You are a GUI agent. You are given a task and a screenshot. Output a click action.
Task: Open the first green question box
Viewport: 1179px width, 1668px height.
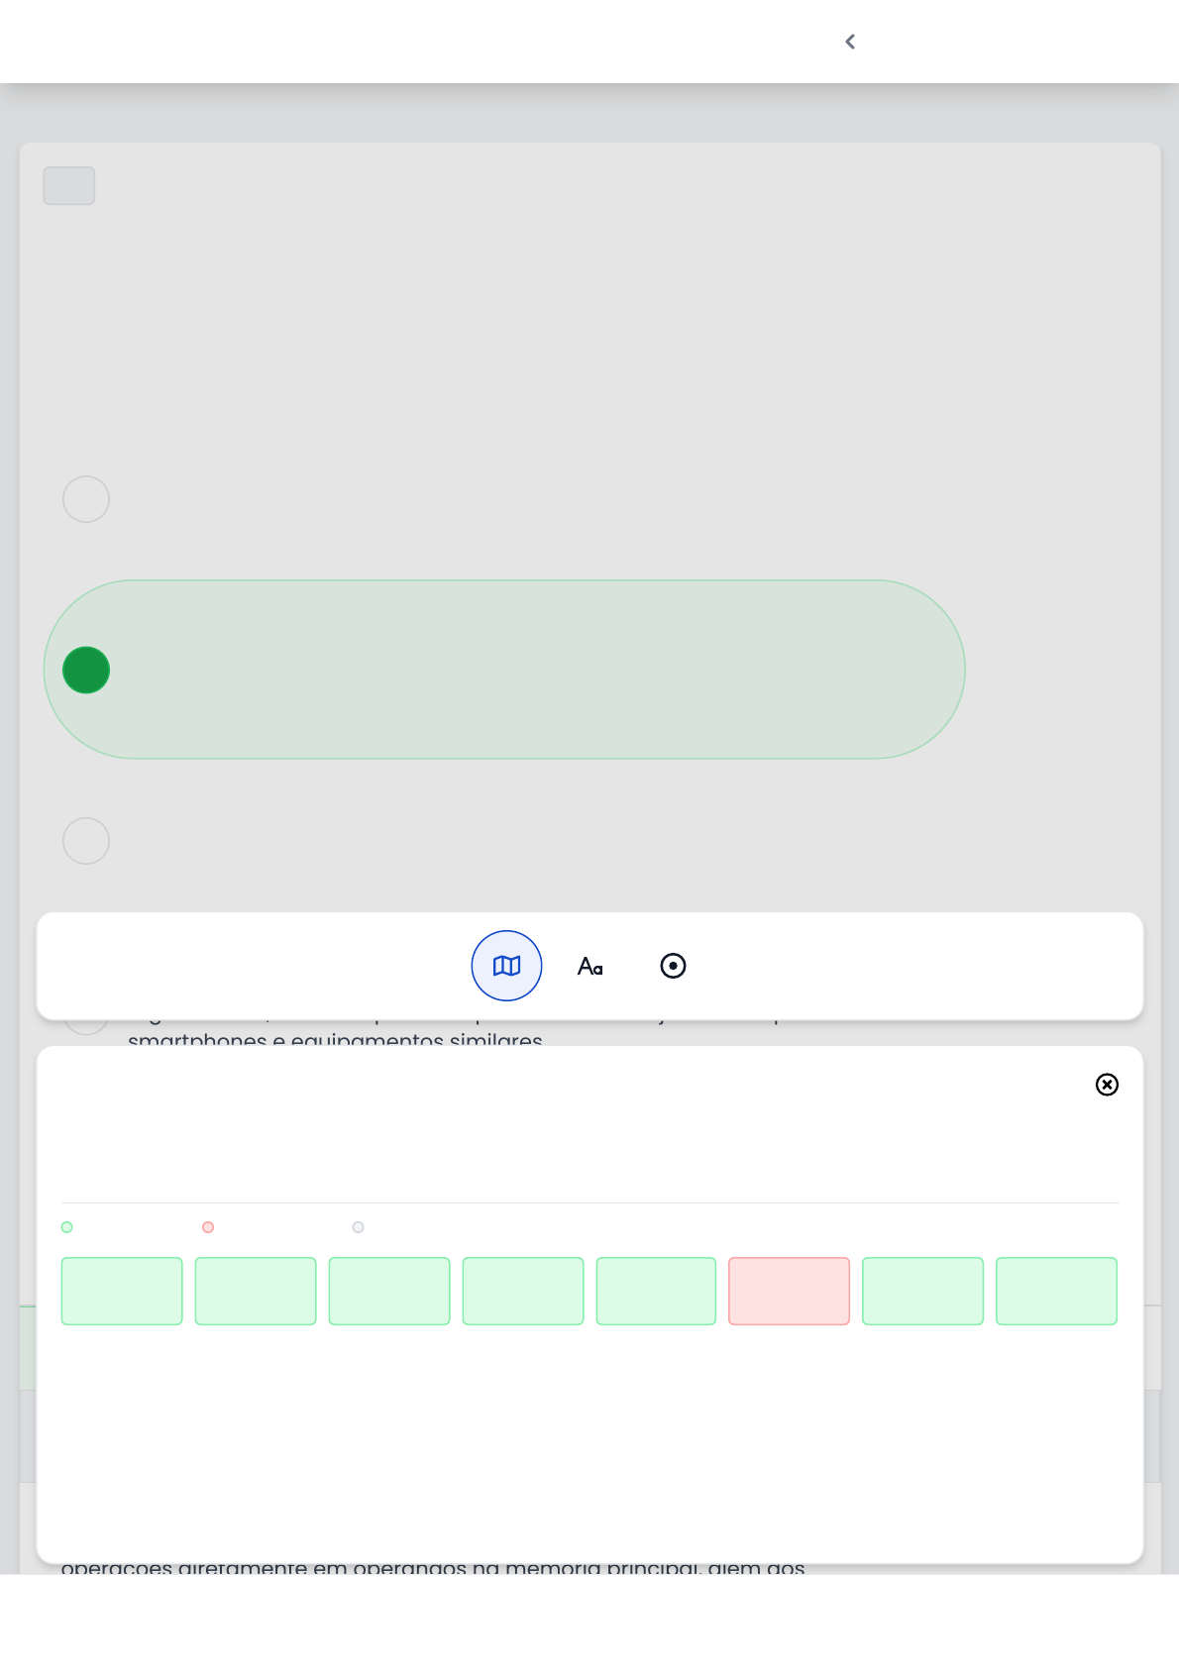pos(122,1291)
